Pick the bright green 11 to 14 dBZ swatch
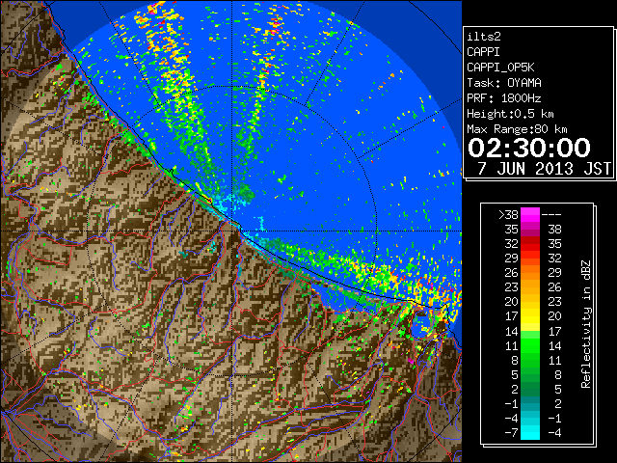Screen dimensions: 617x463 [x=530, y=345]
